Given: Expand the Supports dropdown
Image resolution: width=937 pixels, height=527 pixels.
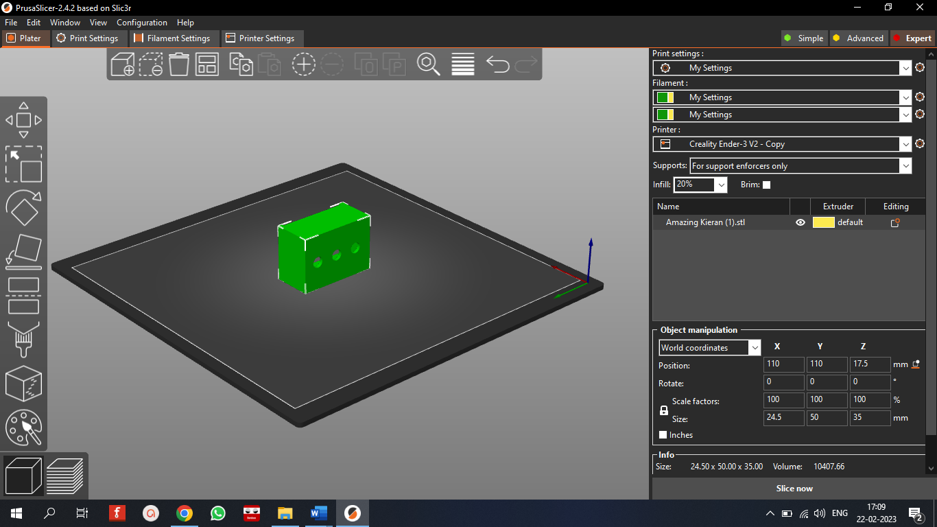Looking at the screenshot, I should [905, 166].
